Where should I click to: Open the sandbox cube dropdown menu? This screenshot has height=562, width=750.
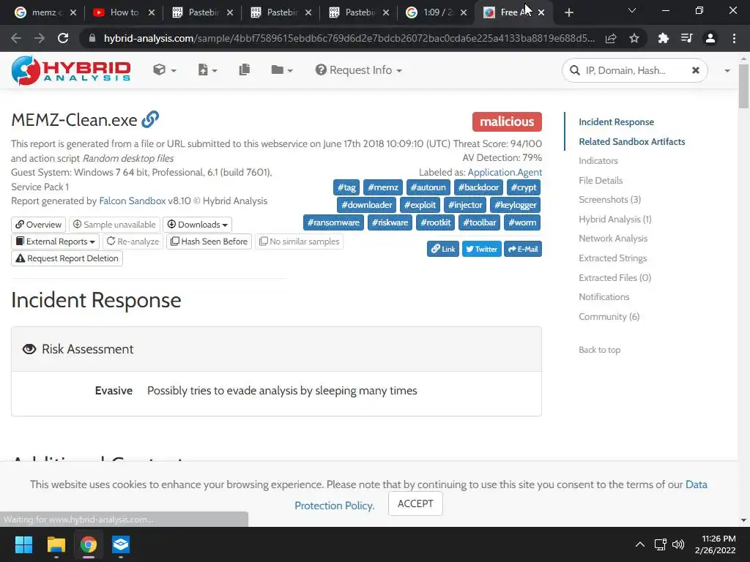tap(165, 70)
